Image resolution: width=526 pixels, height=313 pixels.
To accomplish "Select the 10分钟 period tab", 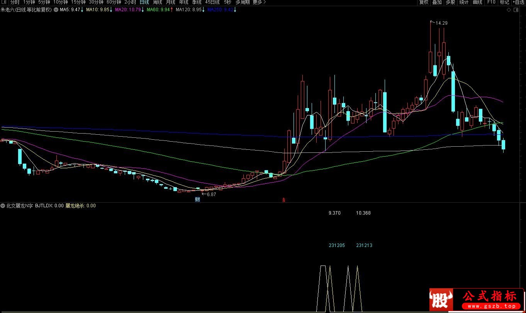I will coord(61,2).
